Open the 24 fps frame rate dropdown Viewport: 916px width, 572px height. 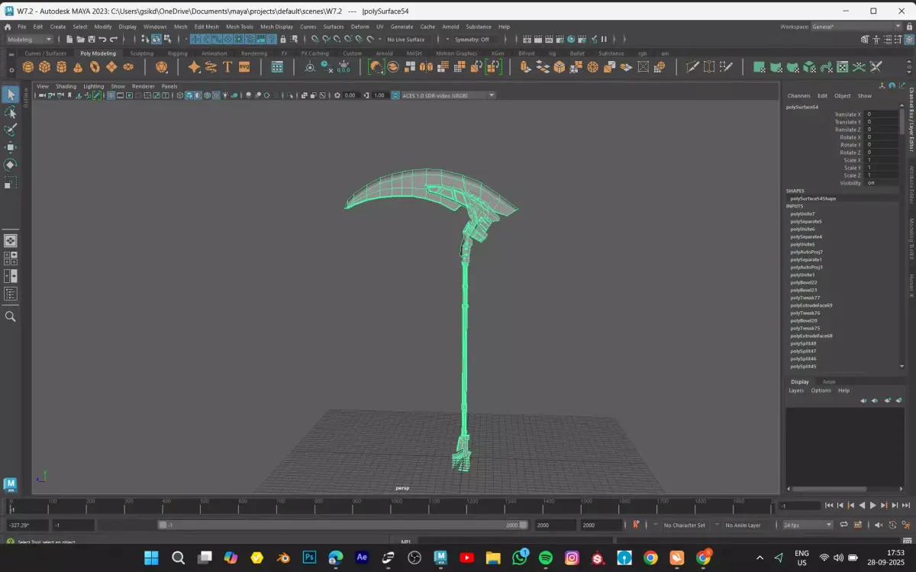[808, 525]
